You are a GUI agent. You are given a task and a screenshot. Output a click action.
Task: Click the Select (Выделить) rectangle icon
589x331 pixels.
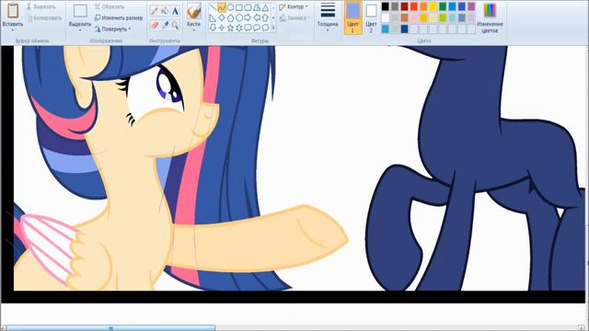coord(80,11)
